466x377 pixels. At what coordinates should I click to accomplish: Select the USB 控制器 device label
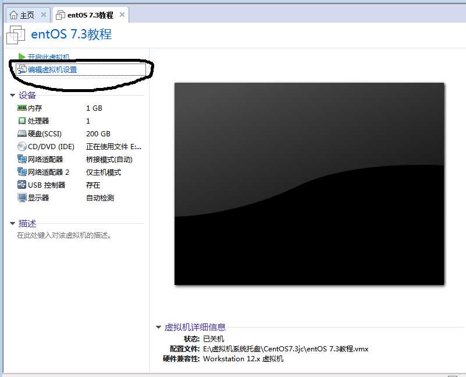(x=47, y=185)
